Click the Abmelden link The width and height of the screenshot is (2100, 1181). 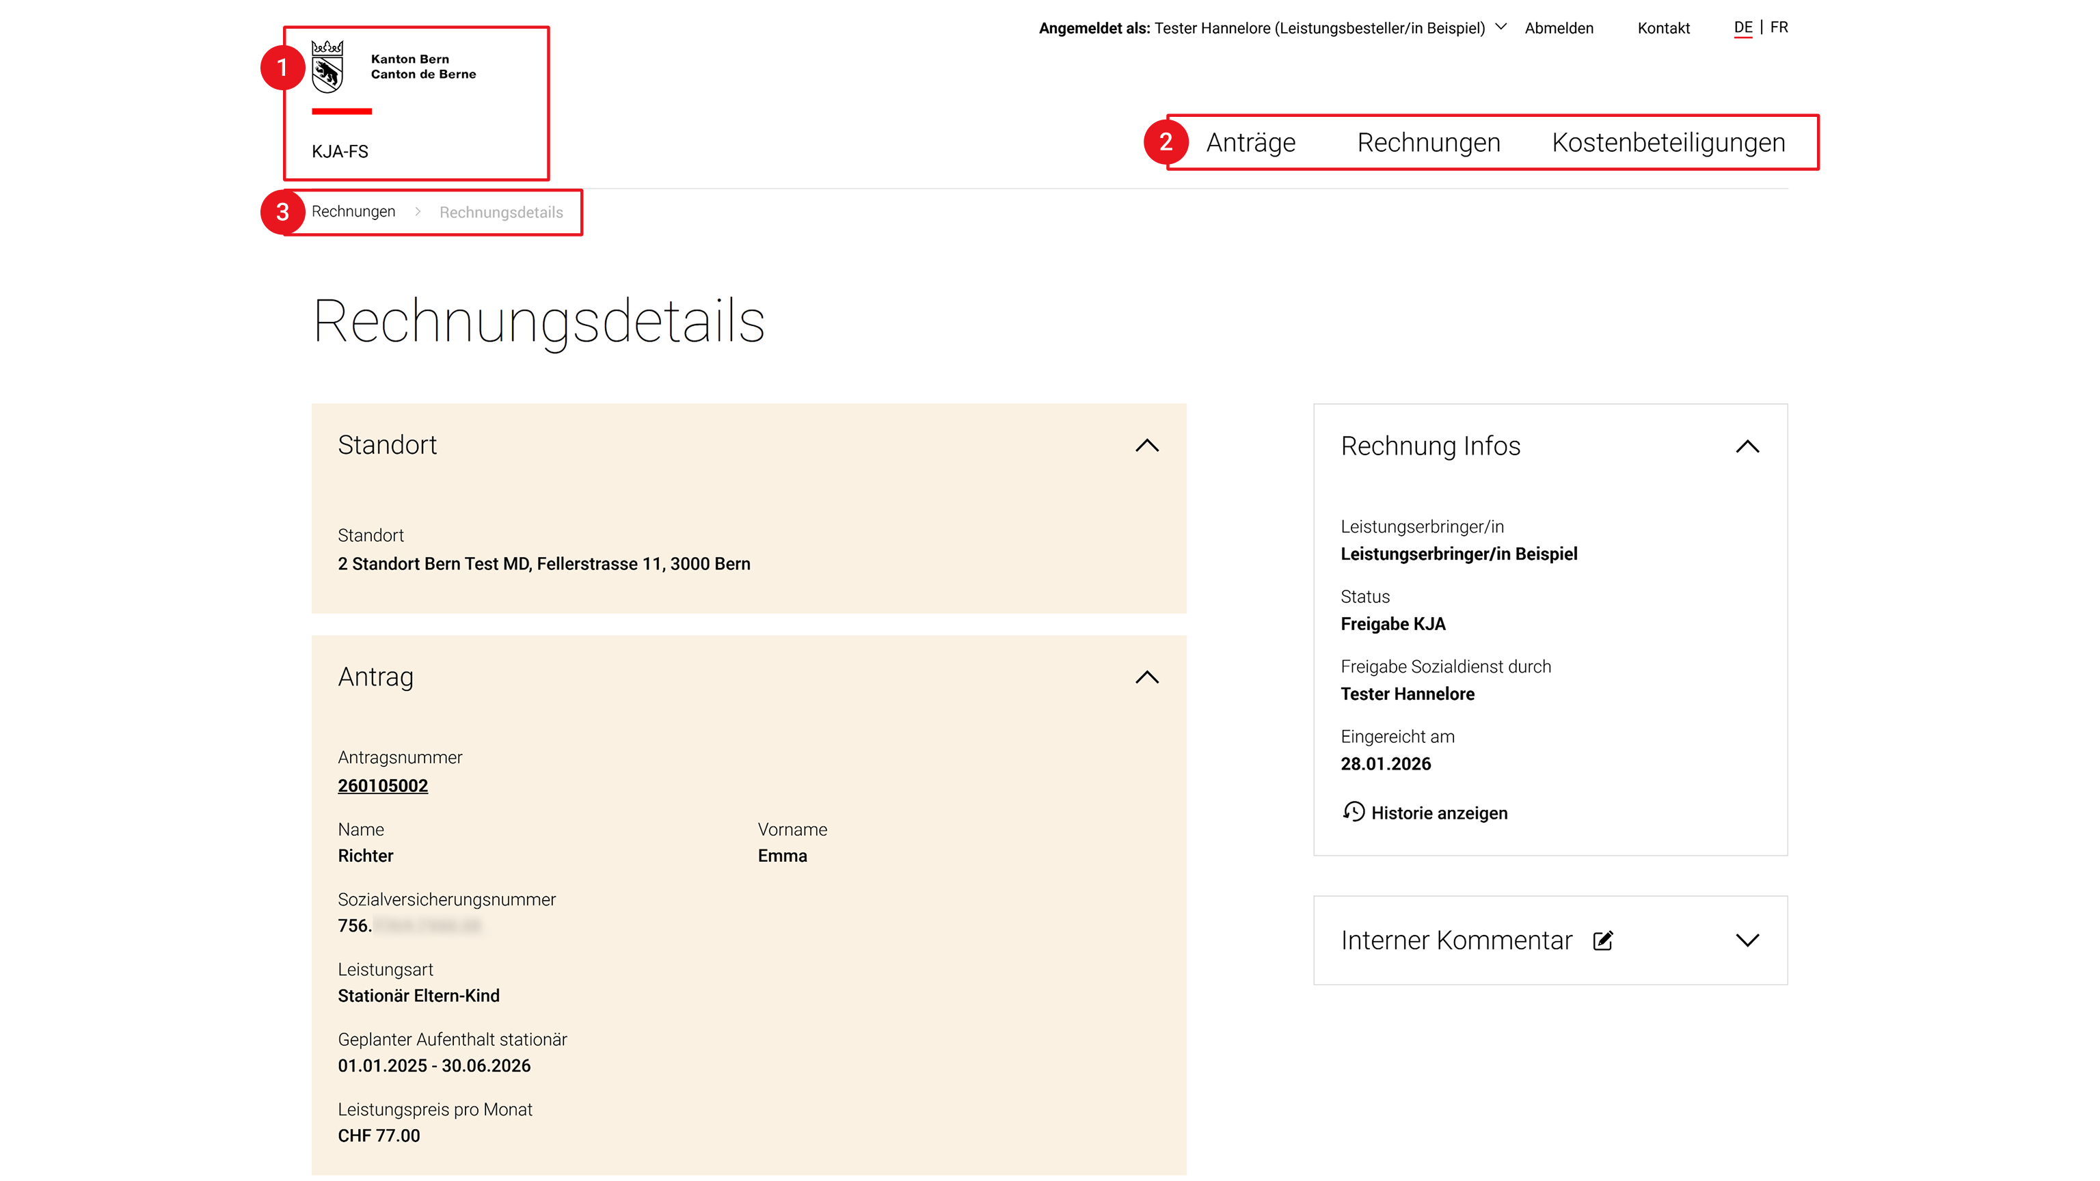(1559, 29)
